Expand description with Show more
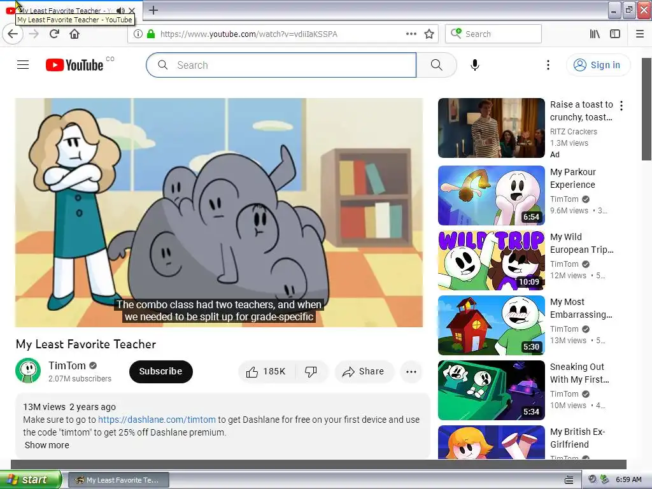 click(x=46, y=445)
